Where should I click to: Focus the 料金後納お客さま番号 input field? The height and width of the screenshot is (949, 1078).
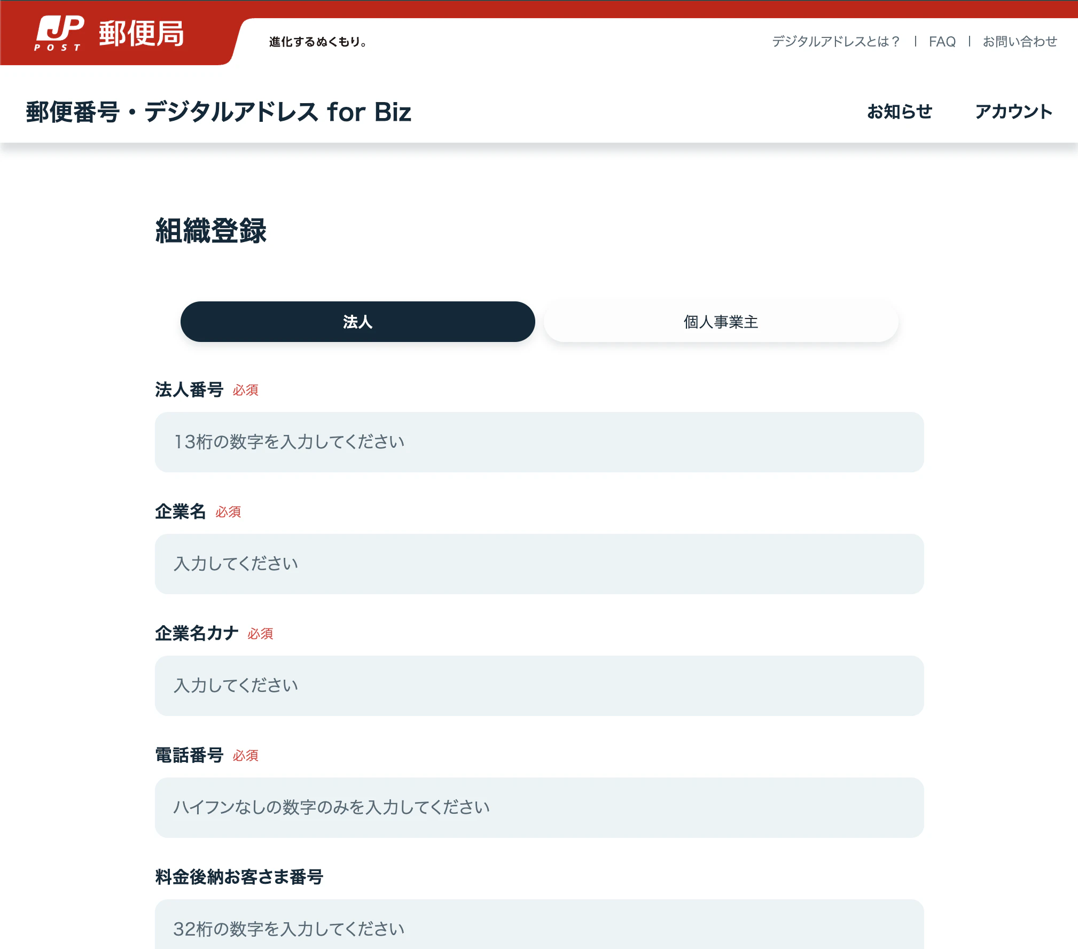pyautogui.click(x=540, y=925)
